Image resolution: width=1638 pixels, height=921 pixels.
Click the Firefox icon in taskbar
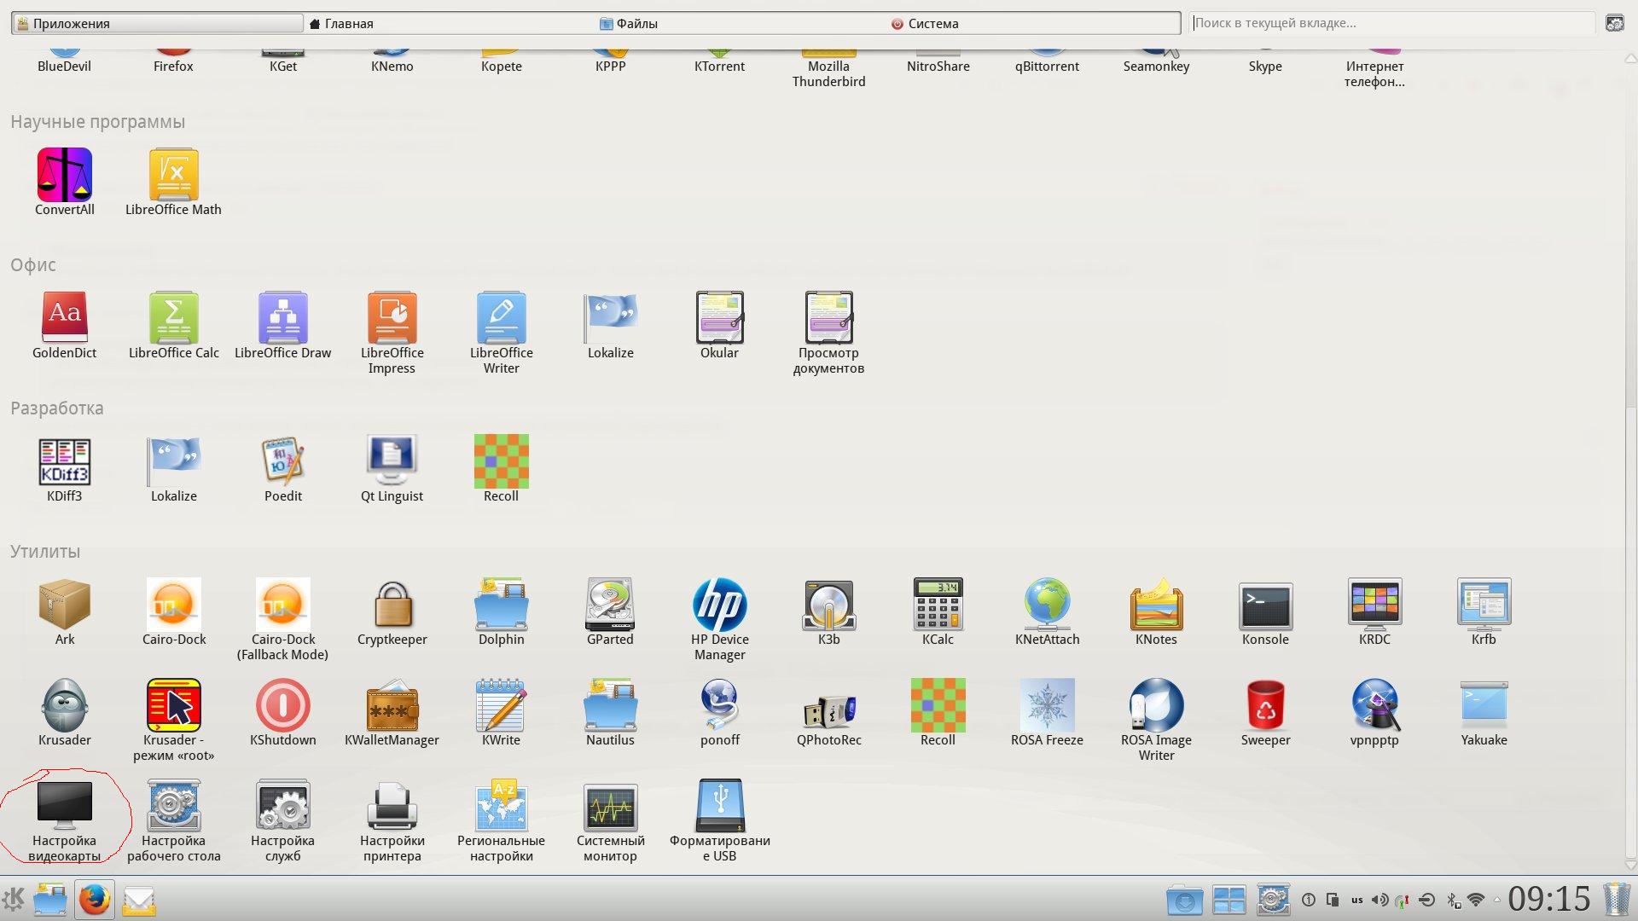tap(94, 900)
